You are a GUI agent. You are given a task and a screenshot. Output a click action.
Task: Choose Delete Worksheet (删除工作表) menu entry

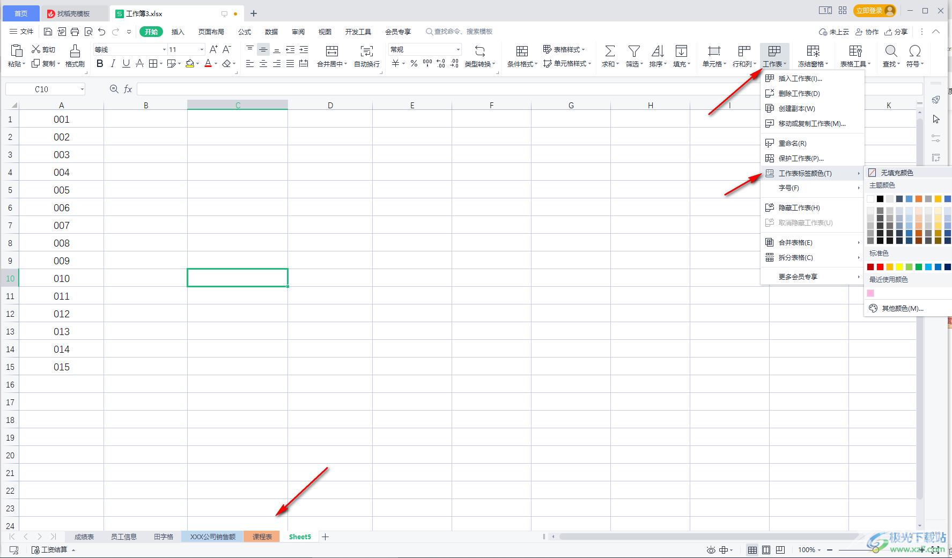pyautogui.click(x=813, y=93)
